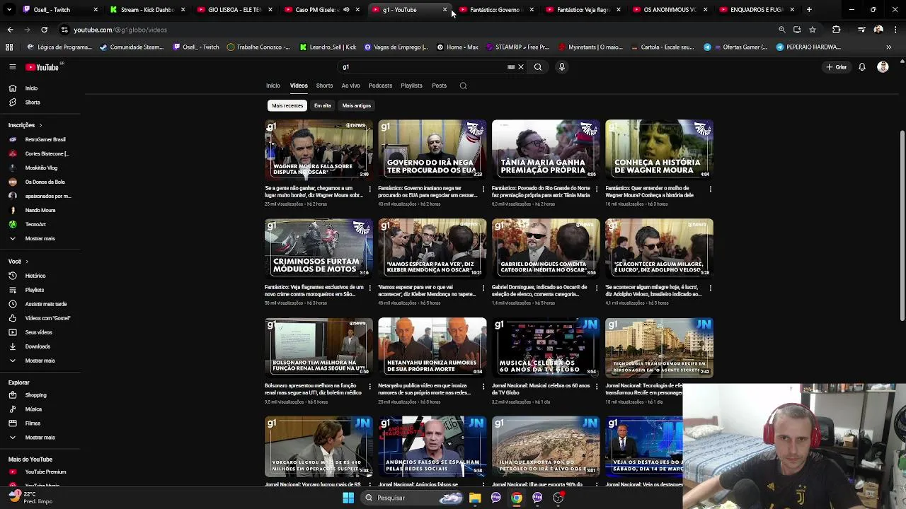
Task: Select the Mais recentes filter chip
Action: [x=287, y=105]
